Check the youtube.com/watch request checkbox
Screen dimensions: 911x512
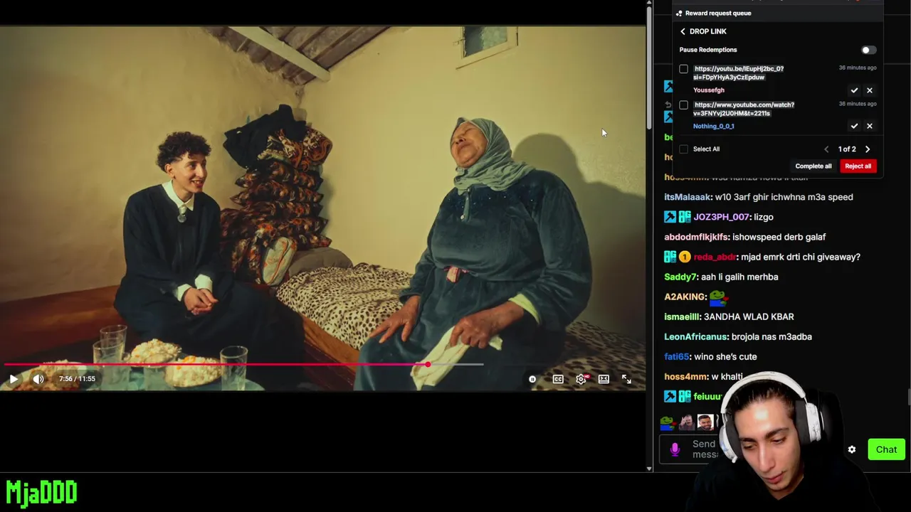[684, 105]
